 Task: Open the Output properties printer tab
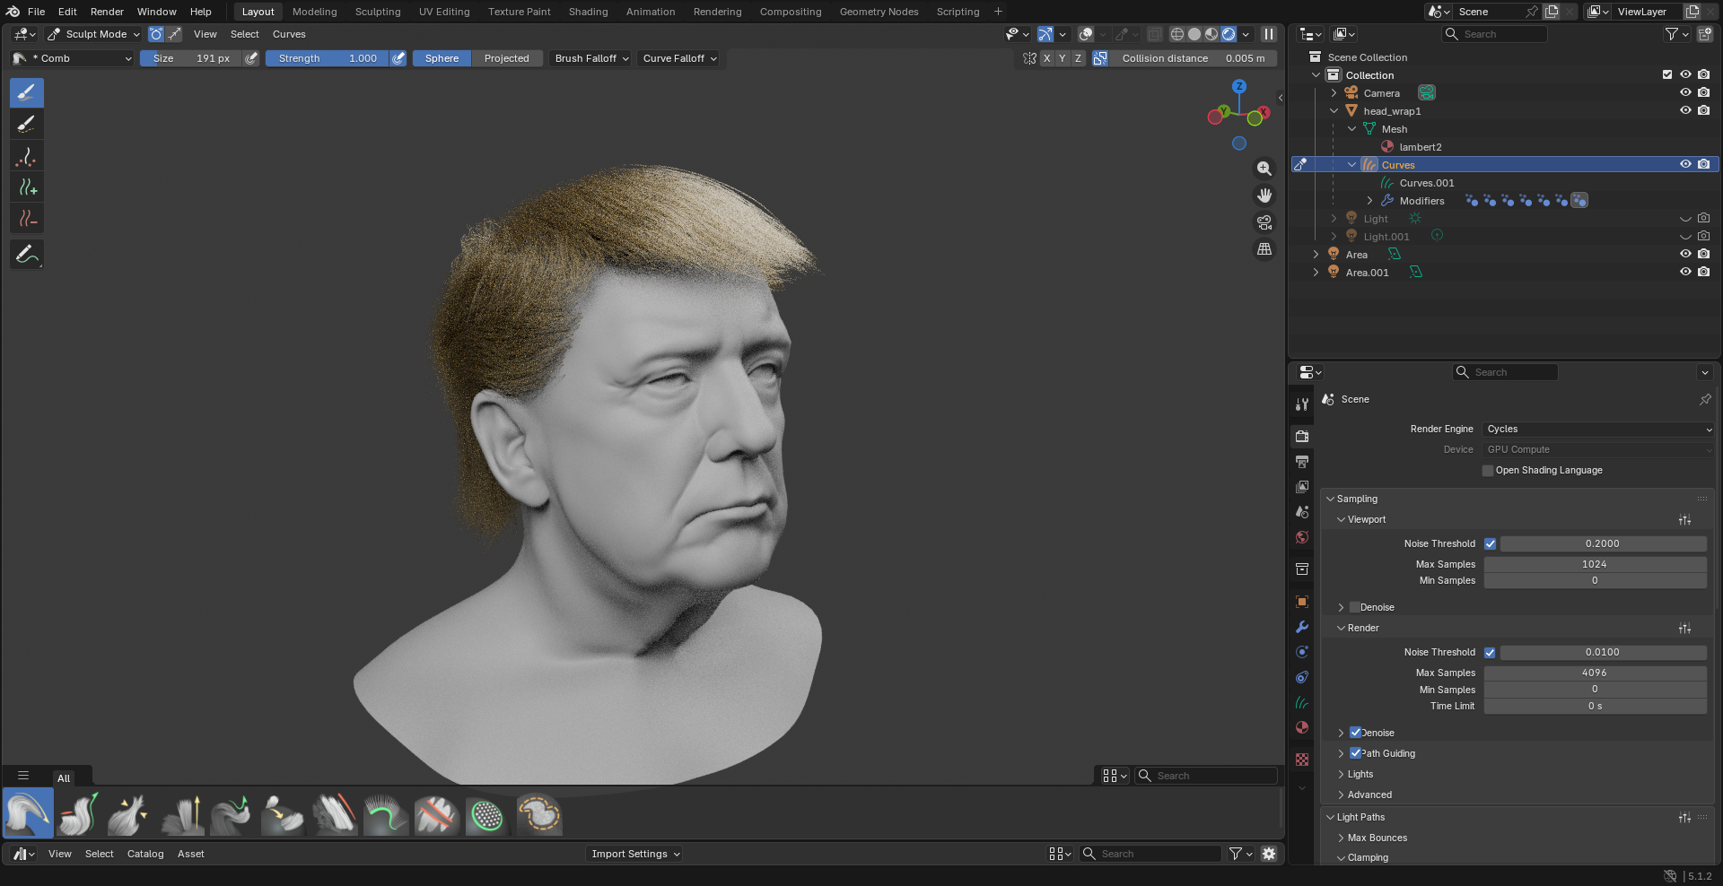point(1302,462)
